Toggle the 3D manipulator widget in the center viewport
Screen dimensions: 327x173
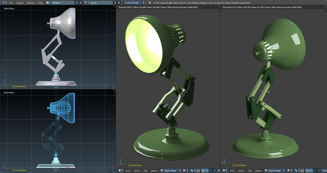[x=203, y=171]
